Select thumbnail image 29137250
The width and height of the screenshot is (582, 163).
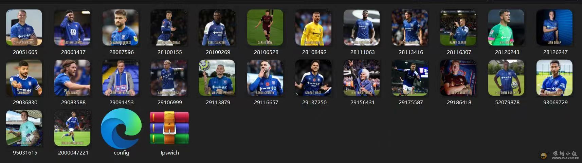[313, 78]
